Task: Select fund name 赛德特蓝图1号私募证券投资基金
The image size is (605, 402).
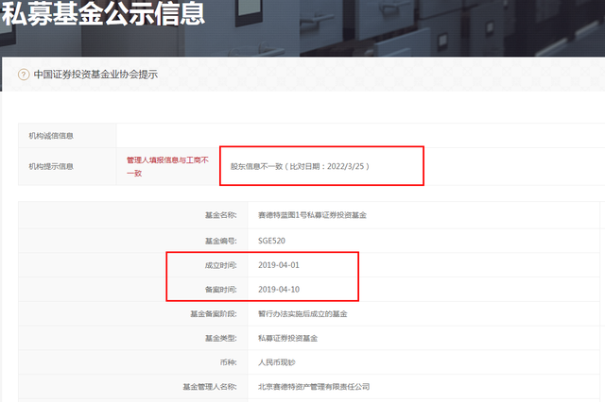Action: click(x=312, y=215)
